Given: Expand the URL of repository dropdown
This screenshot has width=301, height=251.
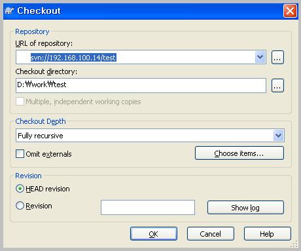Looking at the screenshot, I should coord(260,57).
